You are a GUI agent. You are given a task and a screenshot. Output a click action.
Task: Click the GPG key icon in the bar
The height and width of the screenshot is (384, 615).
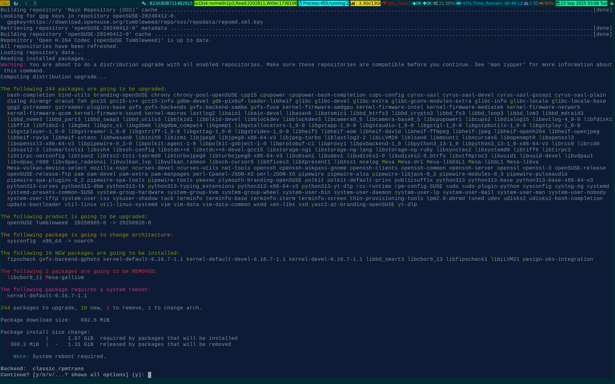144,3
